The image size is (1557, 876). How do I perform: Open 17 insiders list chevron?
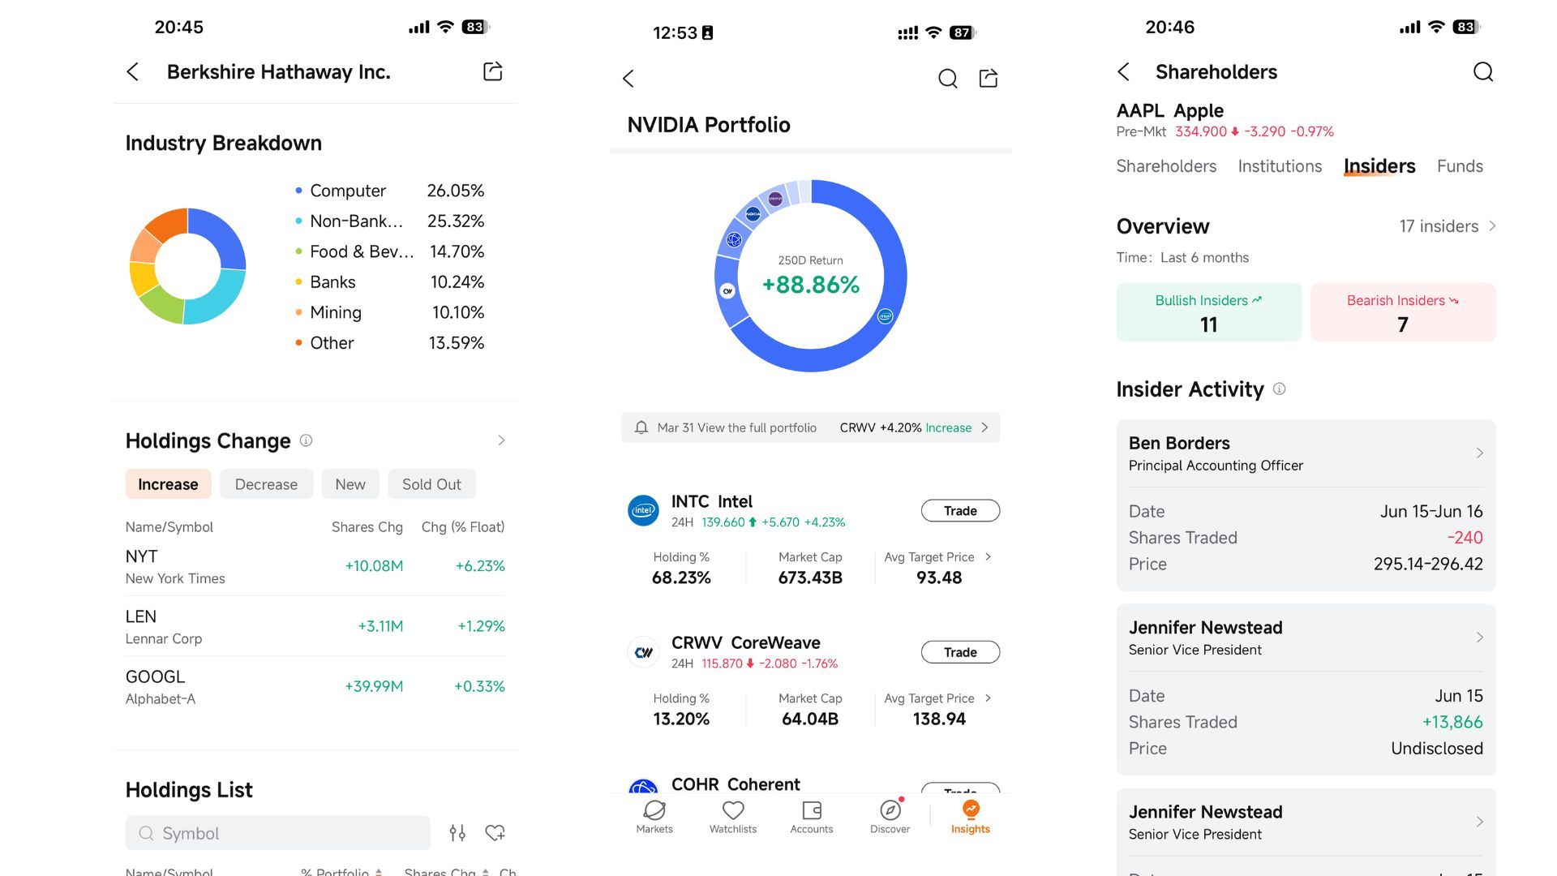click(x=1492, y=226)
